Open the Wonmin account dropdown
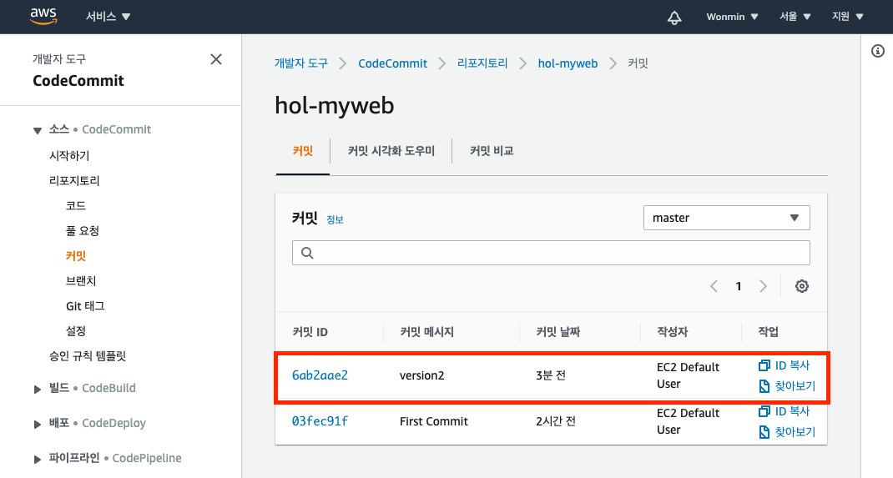 point(733,17)
